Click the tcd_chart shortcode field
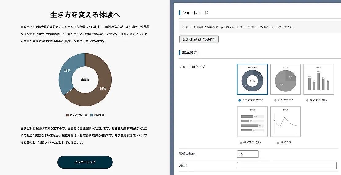 click(x=199, y=39)
